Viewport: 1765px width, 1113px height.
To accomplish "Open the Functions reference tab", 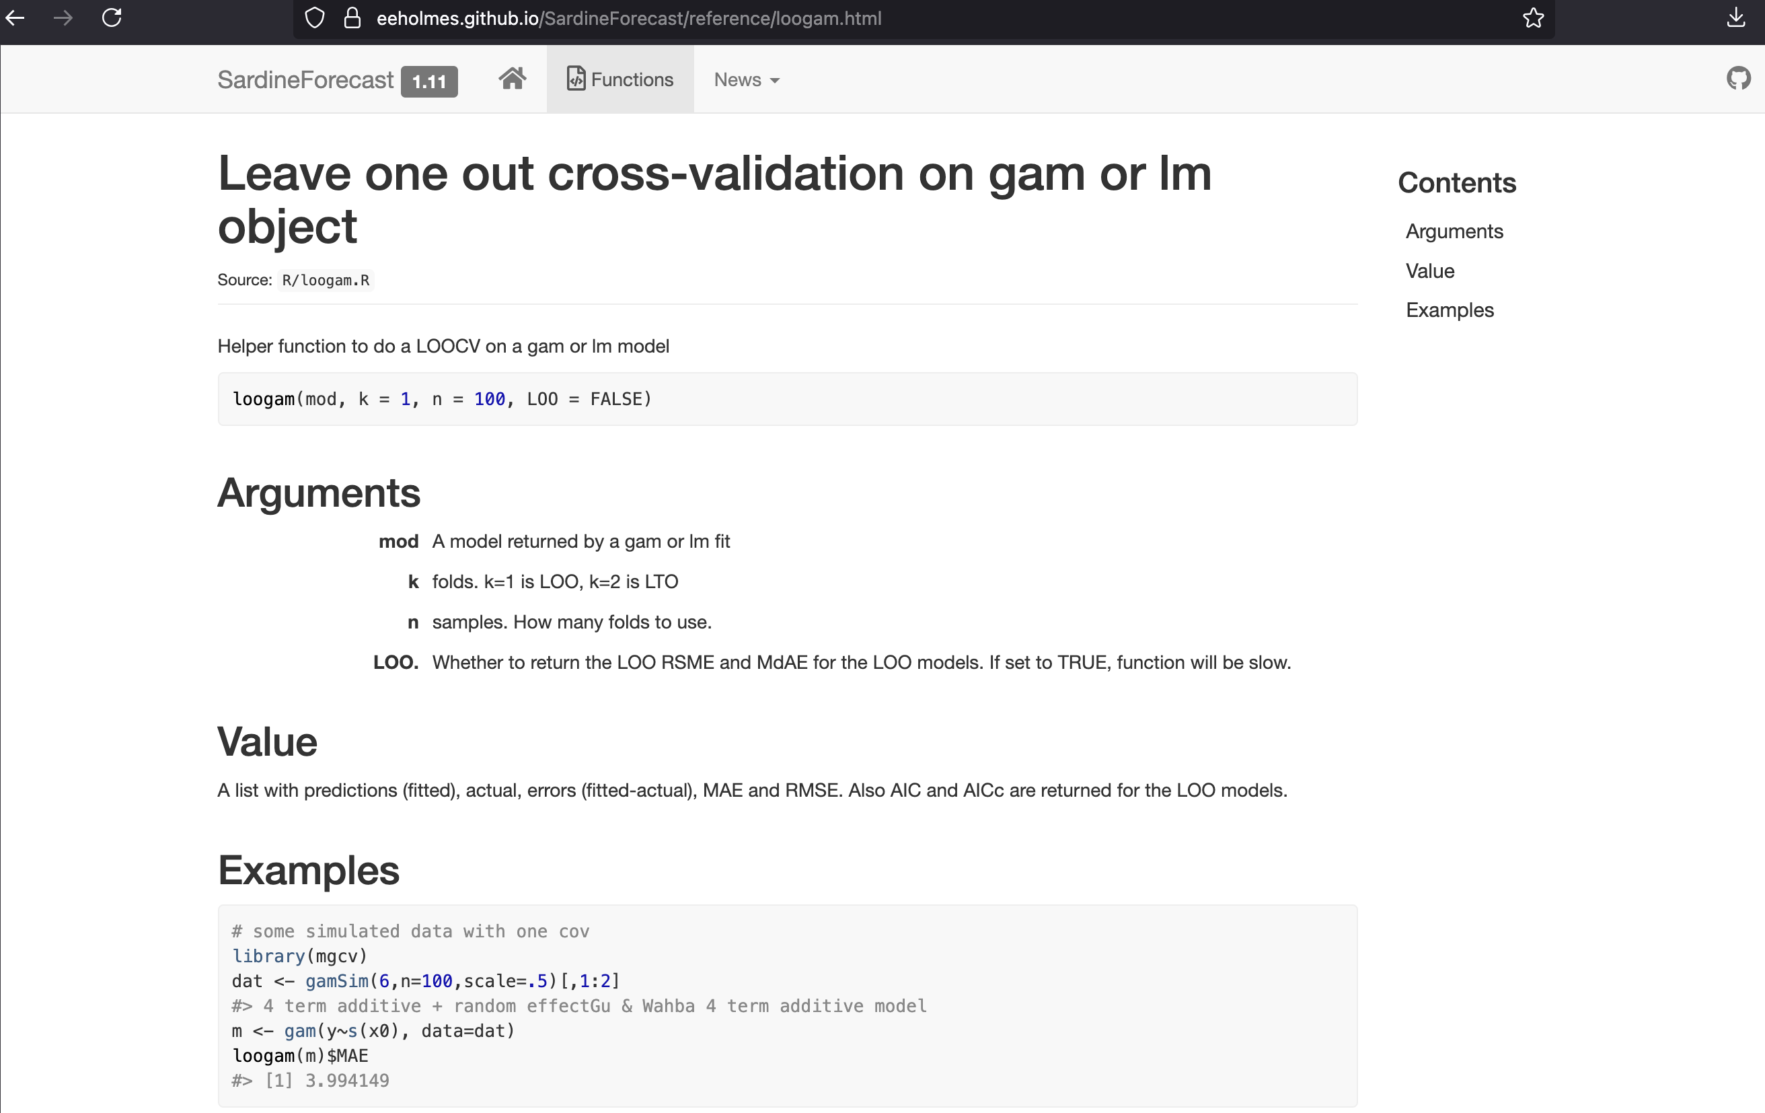I will (620, 79).
